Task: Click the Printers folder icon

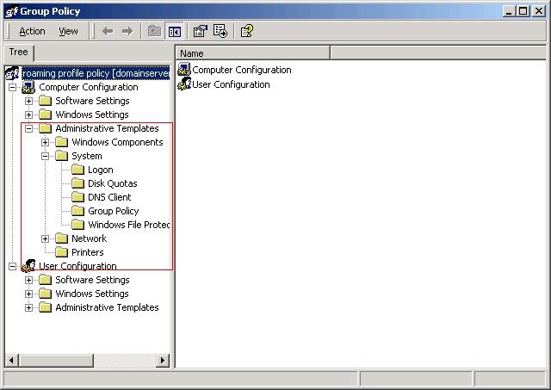Action: click(x=61, y=252)
